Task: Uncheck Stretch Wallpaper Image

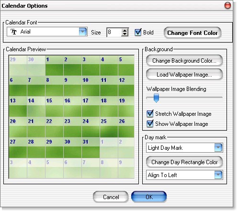Action: tap(150, 113)
